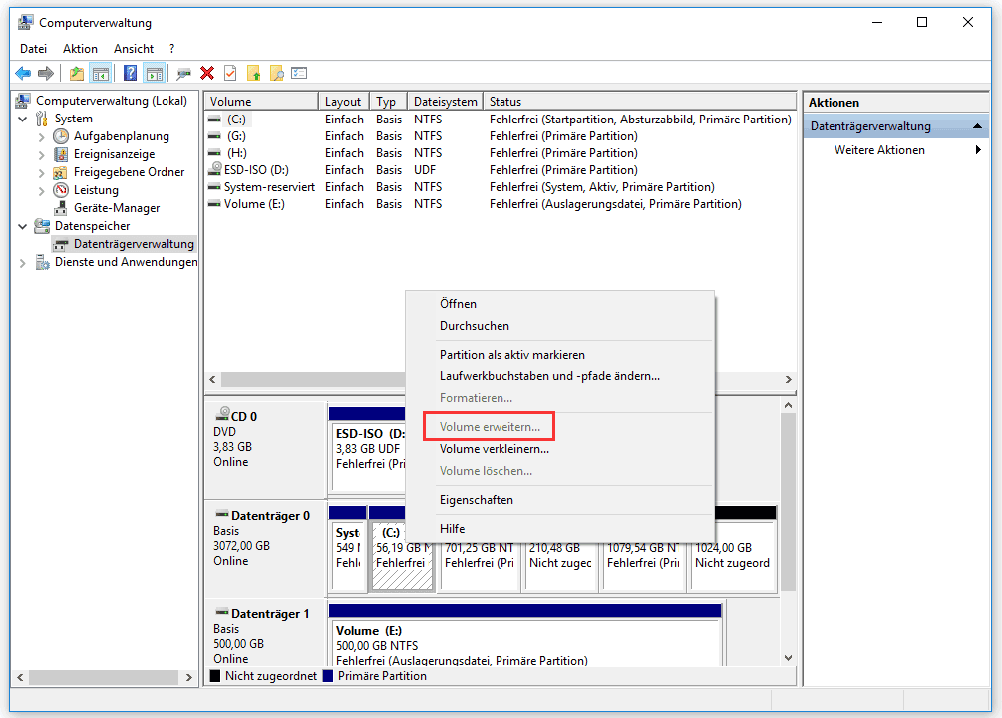Expand Dienste und Anwendungen node
This screenshot has width=1002, height=718.
(23, 262)
